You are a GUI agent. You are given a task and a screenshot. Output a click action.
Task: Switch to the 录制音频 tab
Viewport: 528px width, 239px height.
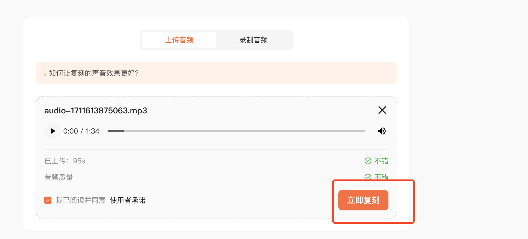[x=254, y=40]
